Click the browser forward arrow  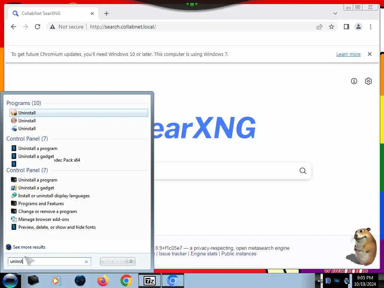25,27
